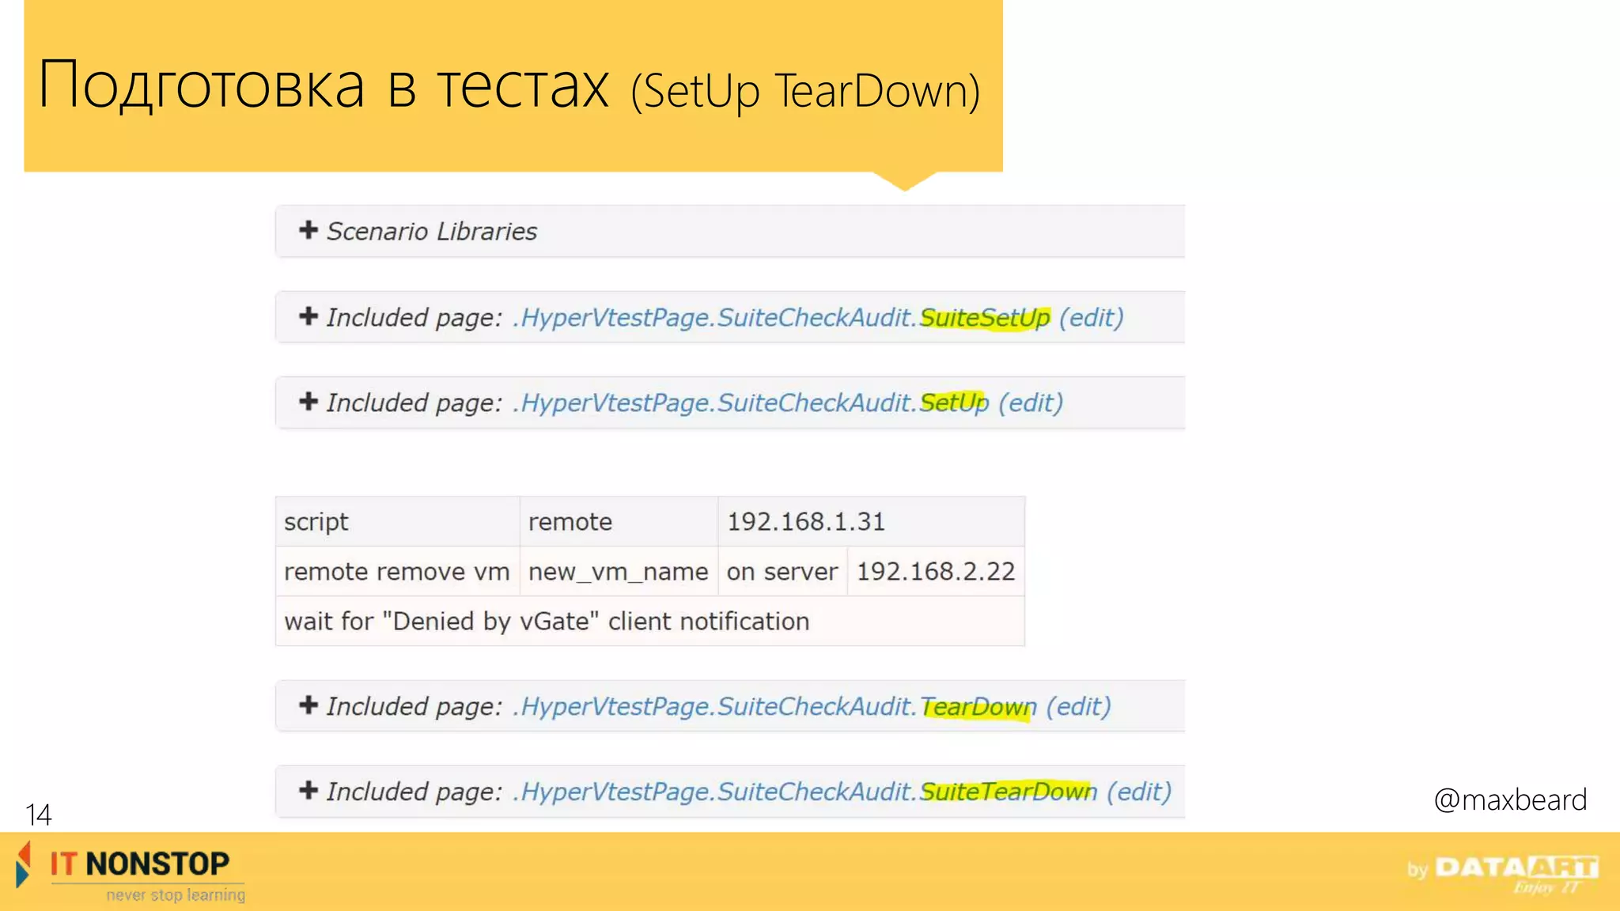Select the 'Denied by vGate' notification row
1620x911 pixels.
pyautogui.click(x=650, y=621)
